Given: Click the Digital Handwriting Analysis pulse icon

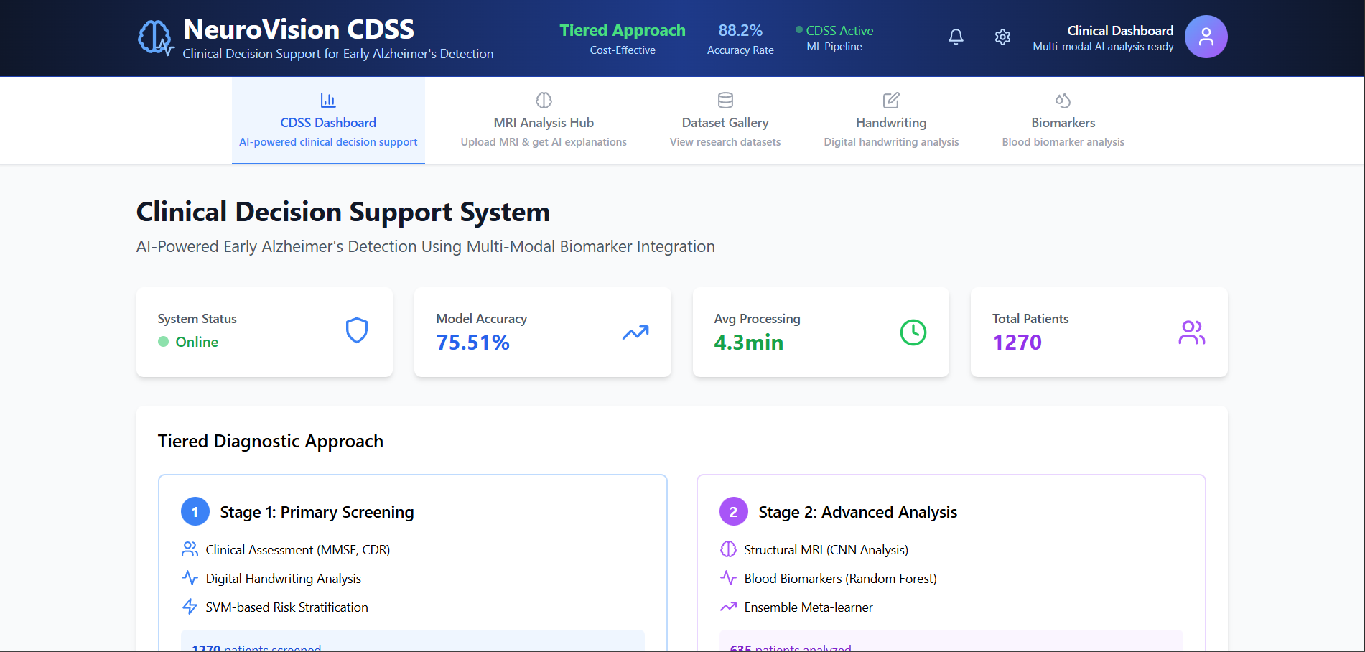Looking at the screenshot, I should click(190, 578).
